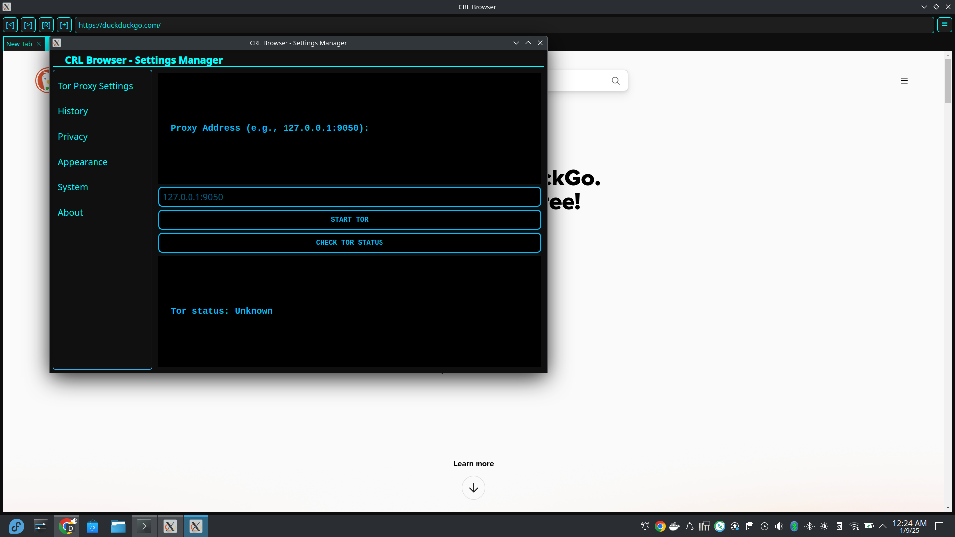
Task: Click the green remote desktop tray icon
Action: point(720,526)
